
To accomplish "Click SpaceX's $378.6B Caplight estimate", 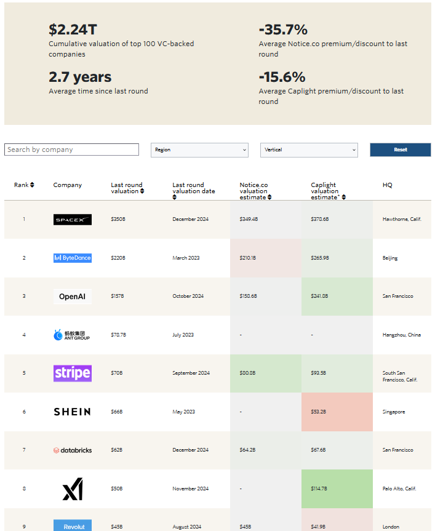I will [320, 219].
